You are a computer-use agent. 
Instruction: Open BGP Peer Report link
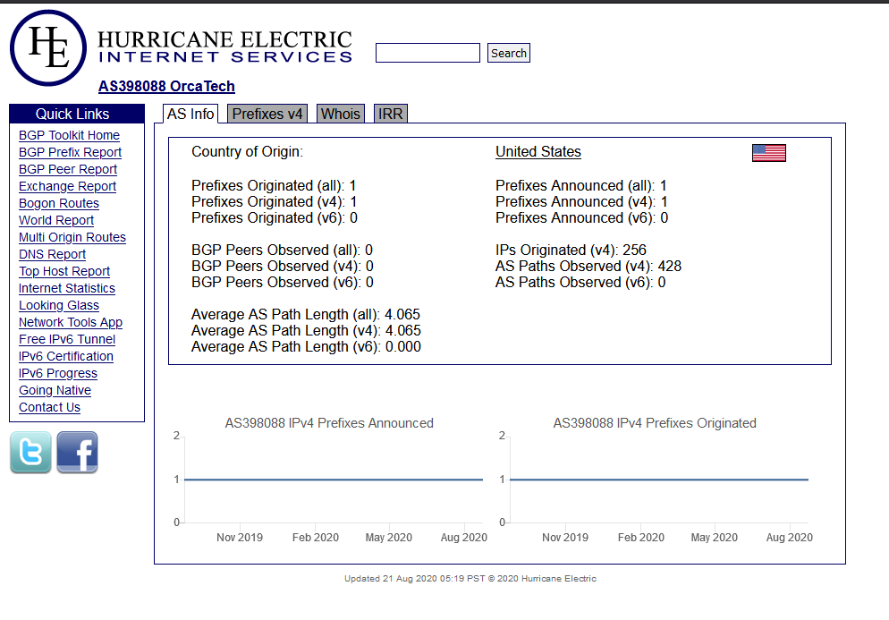pyautogui.click(x=68, y=169)
